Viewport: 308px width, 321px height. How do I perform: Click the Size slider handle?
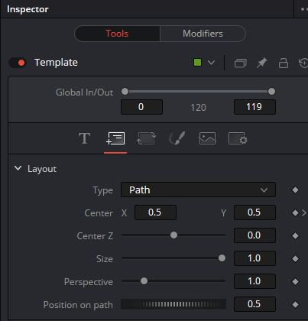pyautogui.click(x=222, y=258)
